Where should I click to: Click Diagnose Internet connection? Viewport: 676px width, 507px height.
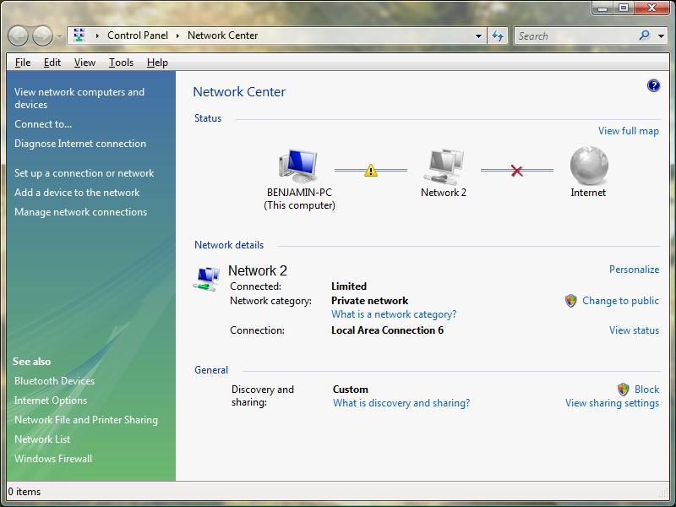(80, 144)
